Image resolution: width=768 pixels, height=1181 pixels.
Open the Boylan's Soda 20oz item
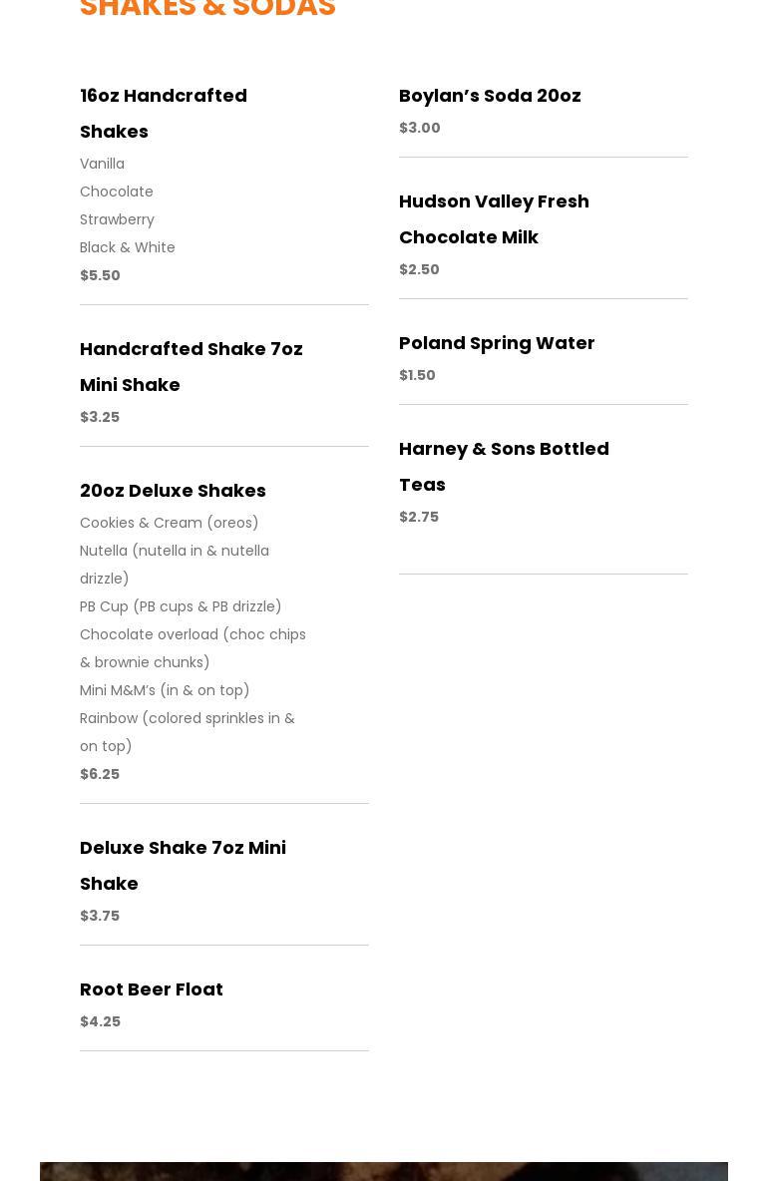490,96
